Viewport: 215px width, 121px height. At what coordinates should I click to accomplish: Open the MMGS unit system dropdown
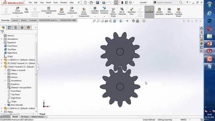coord(190,120)
